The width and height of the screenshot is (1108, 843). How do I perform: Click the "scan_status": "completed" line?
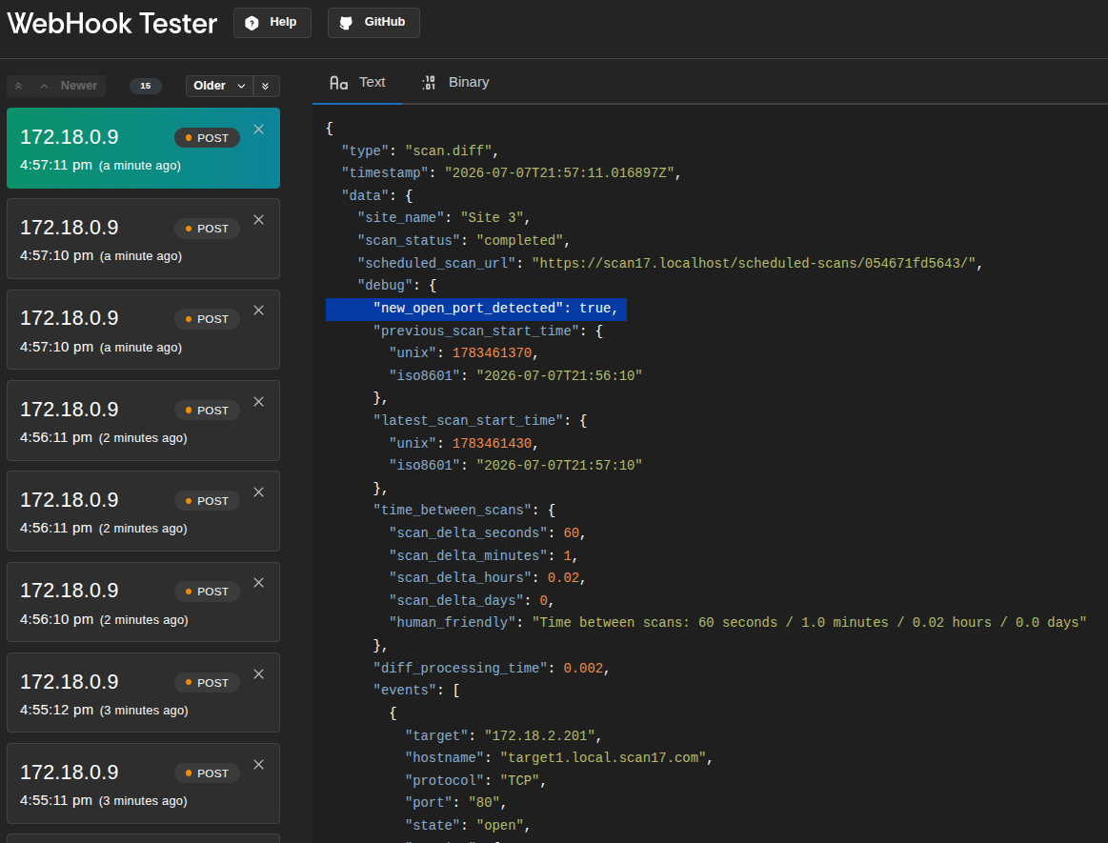pos(464,240)
